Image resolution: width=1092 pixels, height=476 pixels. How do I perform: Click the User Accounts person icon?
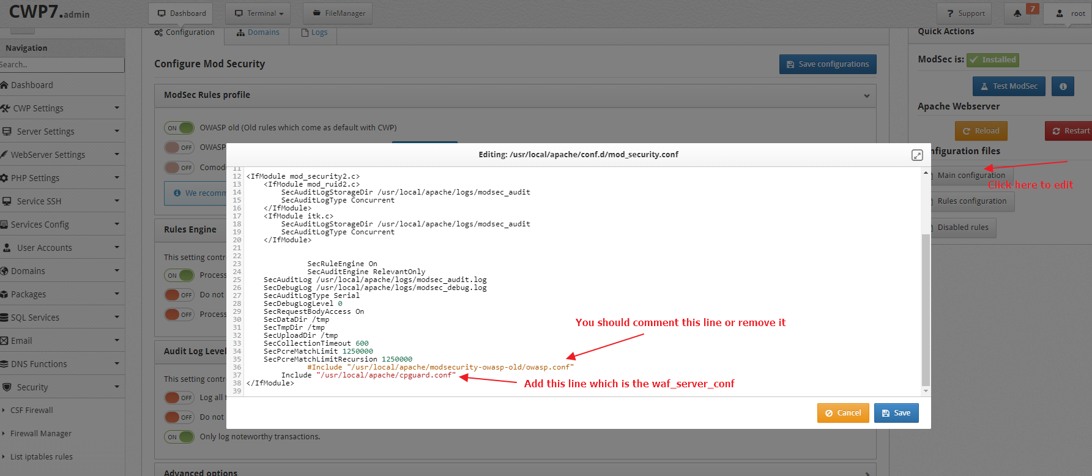click(7, 248)
